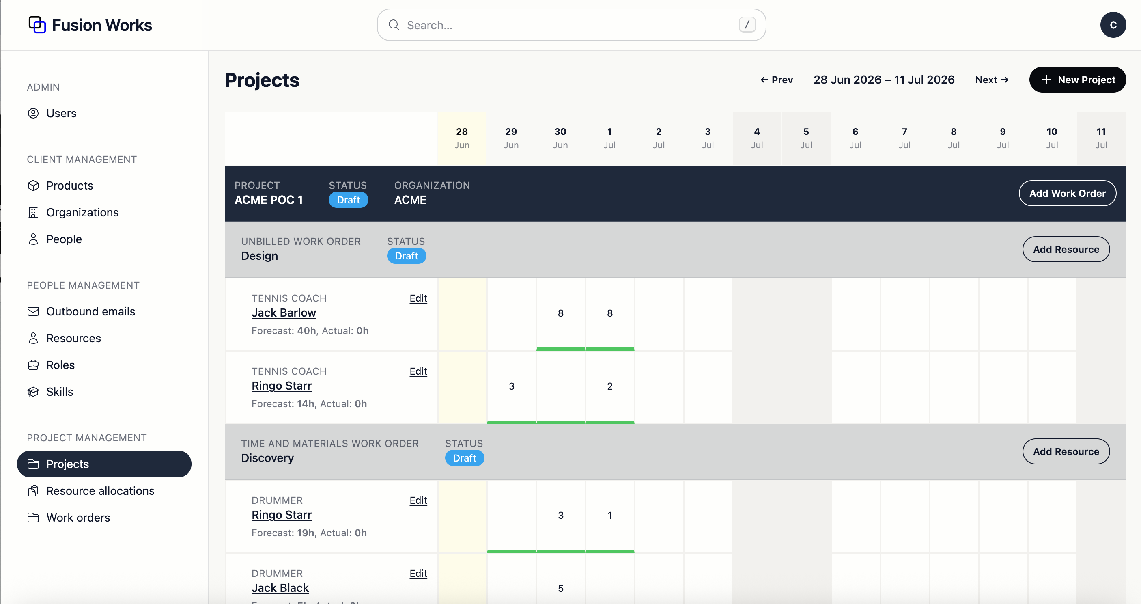This screenshot has height=604, width=1141.
Task: Open Outbound emails
Action: [x=90, y=311]
